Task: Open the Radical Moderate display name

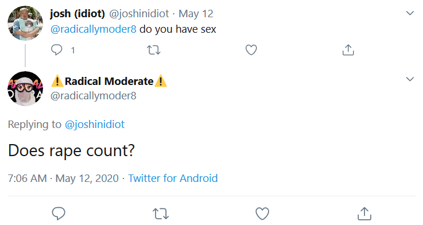Action: 109,81
